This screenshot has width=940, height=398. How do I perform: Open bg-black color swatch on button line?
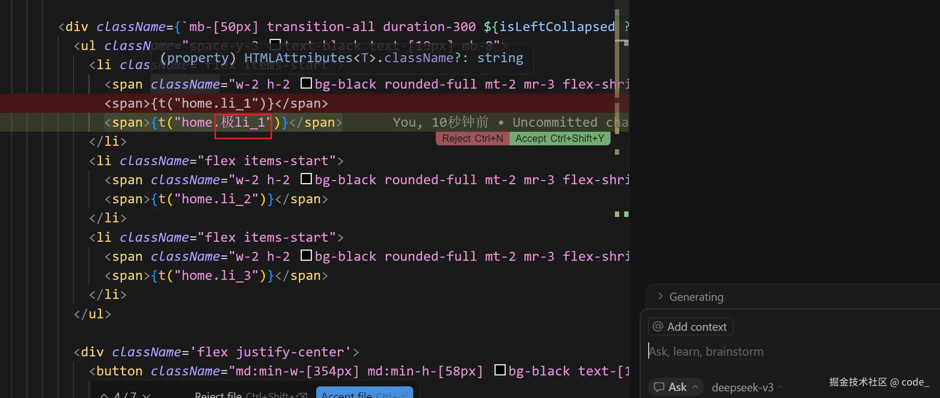coord(500,370)
